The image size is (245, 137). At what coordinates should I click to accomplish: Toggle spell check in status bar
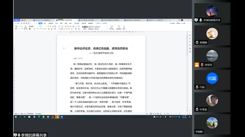[x=30, y=114]
